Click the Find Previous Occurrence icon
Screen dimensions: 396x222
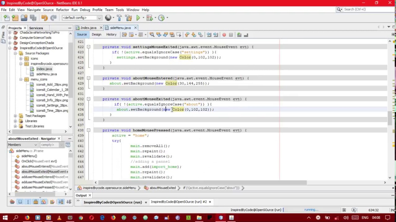(159, 35)
